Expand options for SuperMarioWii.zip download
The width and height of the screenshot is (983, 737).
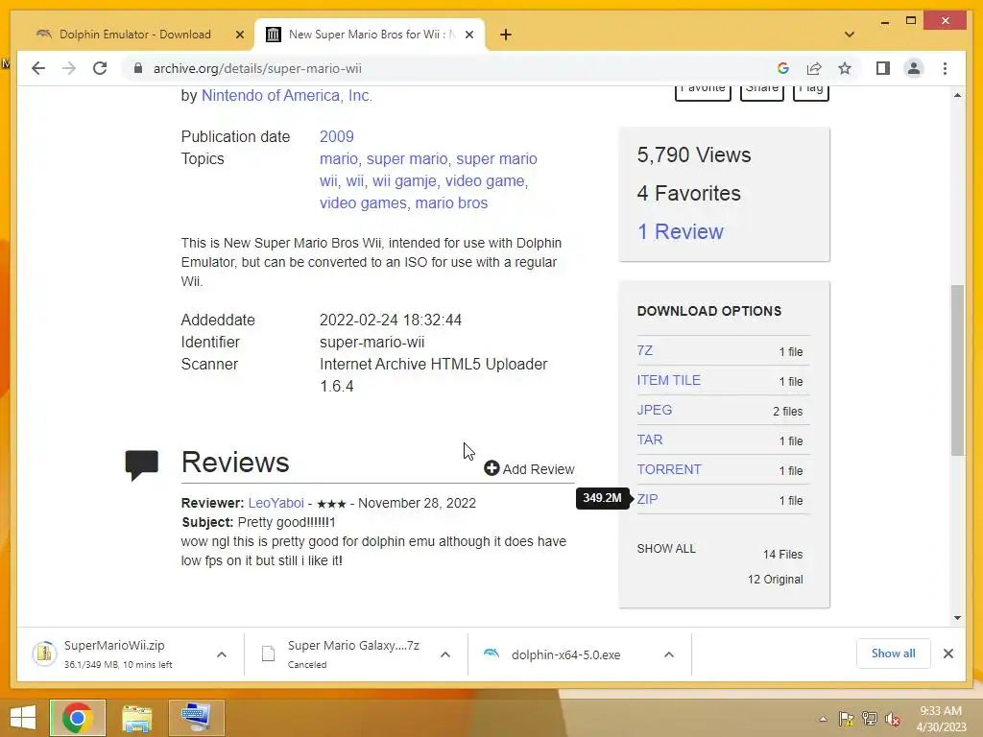pos(222,654)
